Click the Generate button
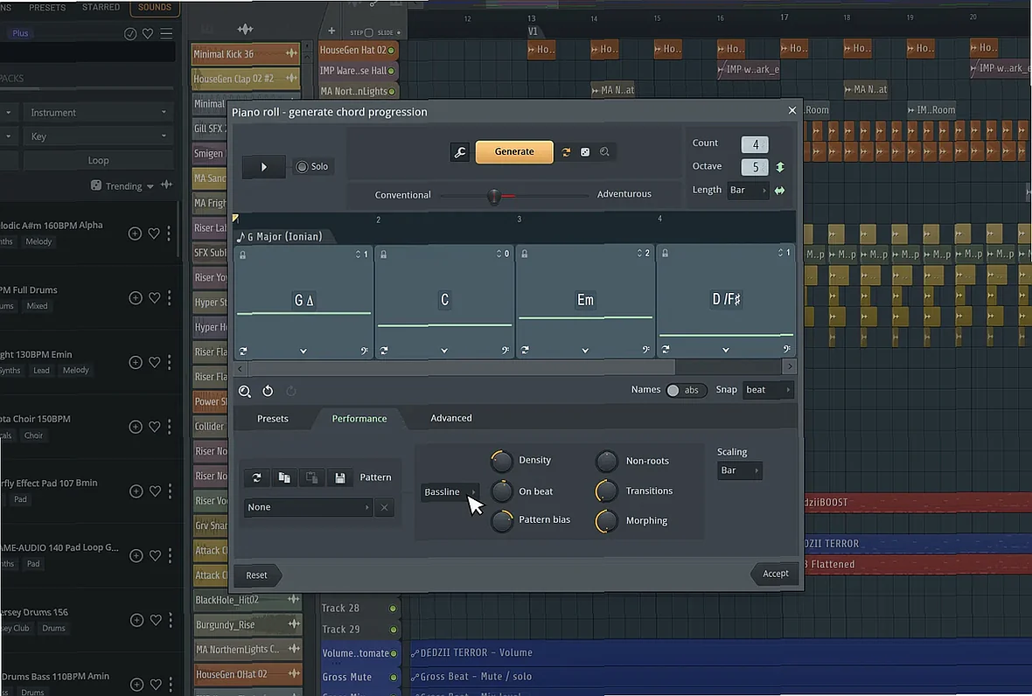Image resolution: width=1032 pixels, height=696 pixels. (514, 151)
